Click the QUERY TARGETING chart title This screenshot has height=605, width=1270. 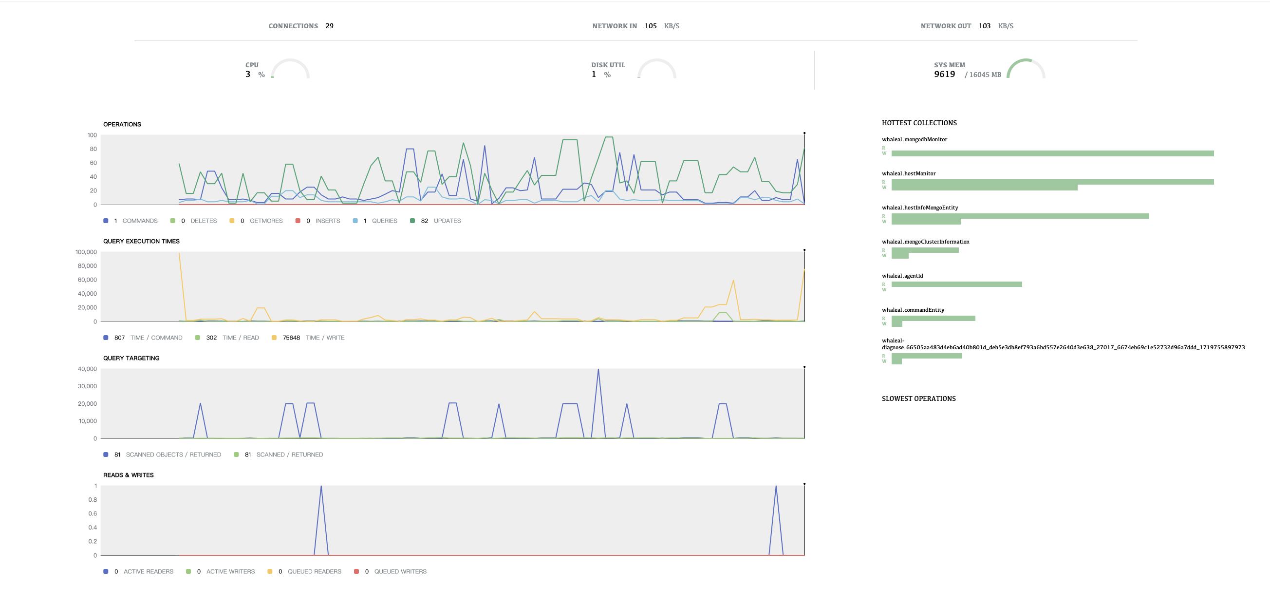point(131,358)
